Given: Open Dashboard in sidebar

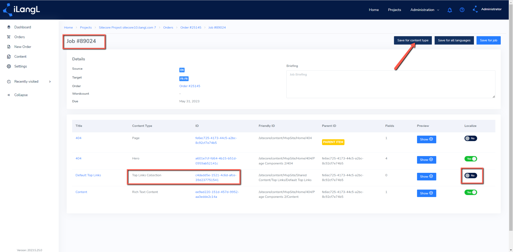Looking at the screenshot, I should (x=23, y=27).
